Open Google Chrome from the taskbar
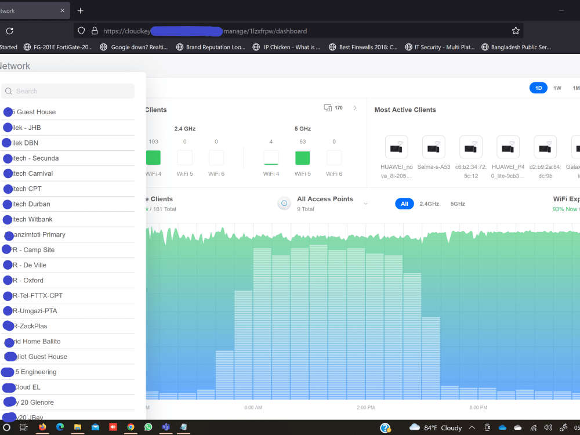 coord(130,427)
